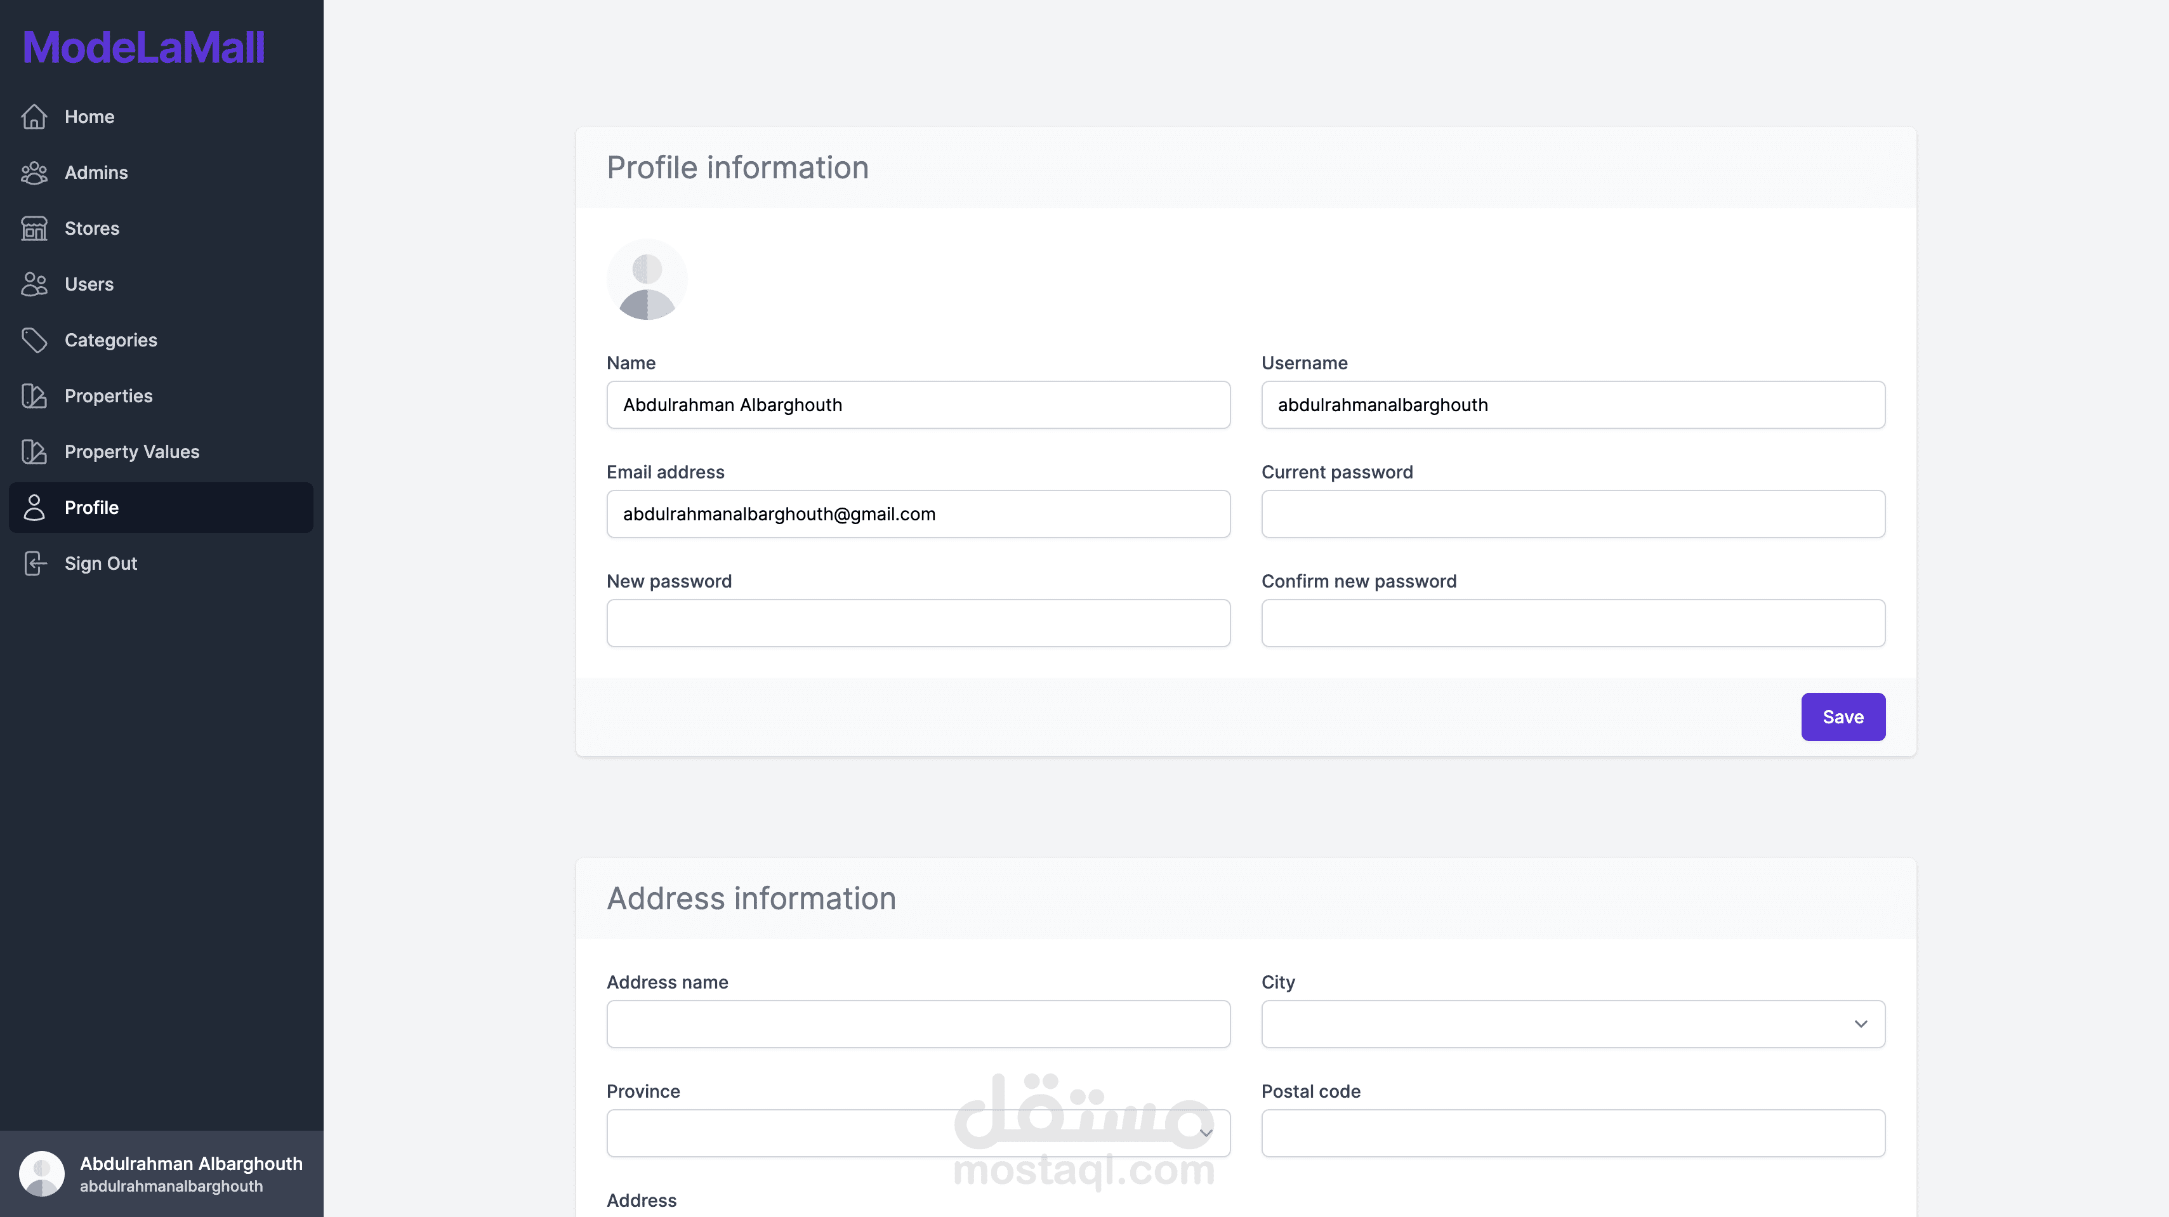Open the Admins icon in sidebar
This screenshot has width=2169, height=1217.
[34, 173]
